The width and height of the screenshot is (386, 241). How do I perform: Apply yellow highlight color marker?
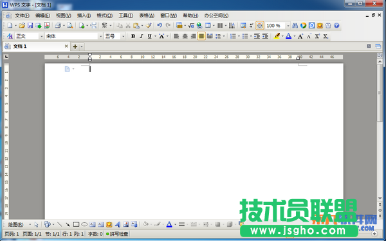click(277, 36)
